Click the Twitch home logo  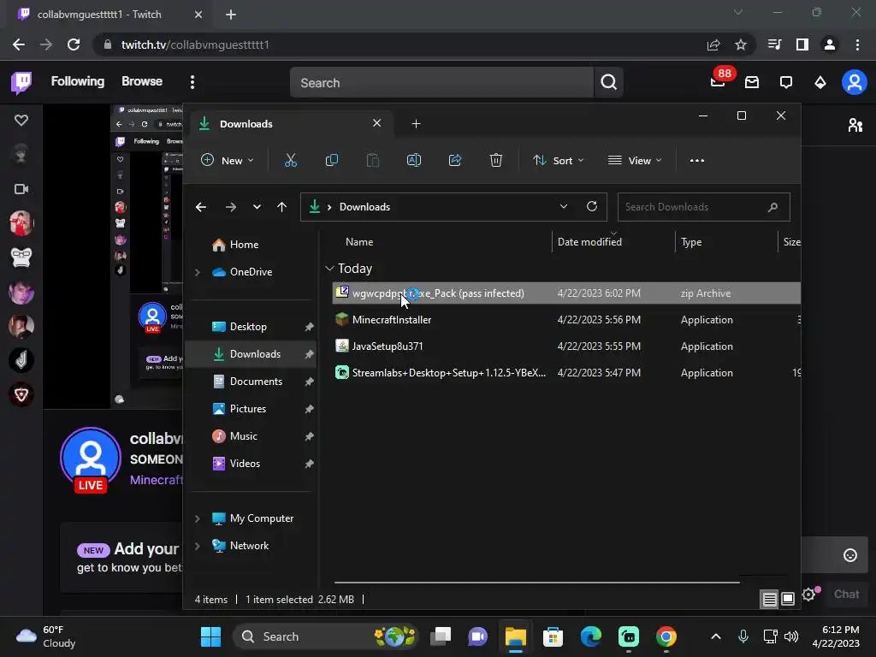pyautogui.click(x=21, y=82)
